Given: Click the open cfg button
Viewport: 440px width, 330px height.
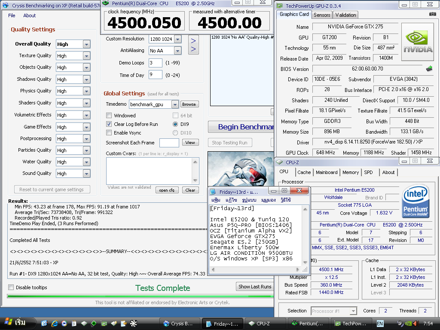Looking at the screenshot, I should (x=167, y=190).
